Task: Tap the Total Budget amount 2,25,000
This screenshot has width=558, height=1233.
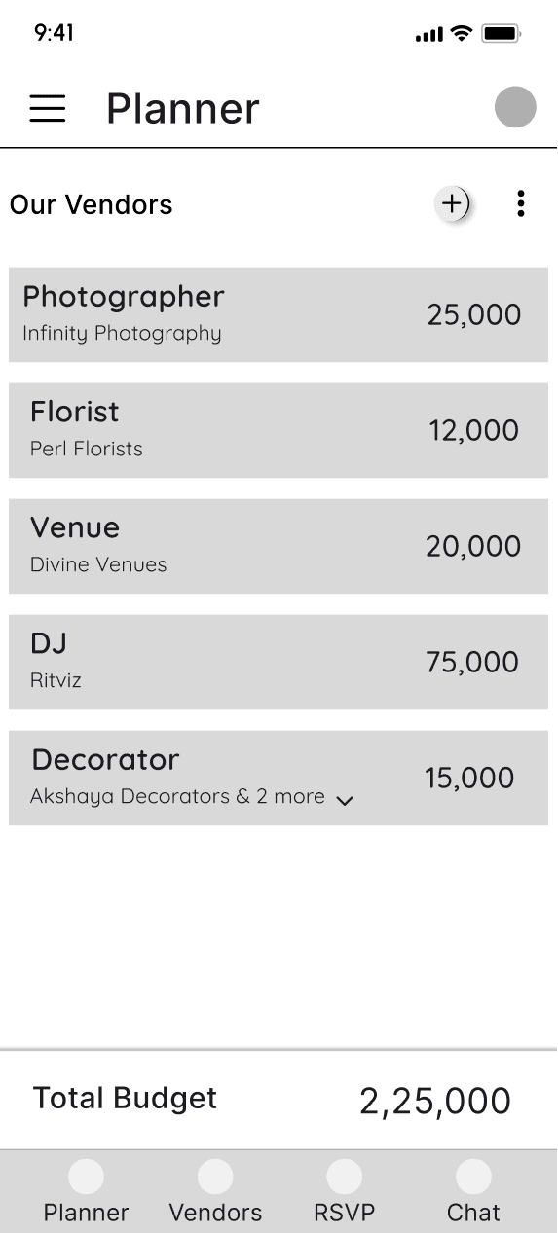Action: [x=435, y=1102]
